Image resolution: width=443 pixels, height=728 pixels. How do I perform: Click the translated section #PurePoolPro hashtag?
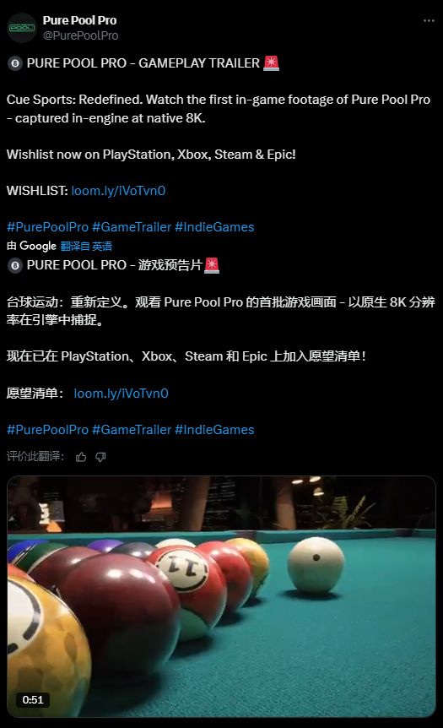(x=47, y=430)
